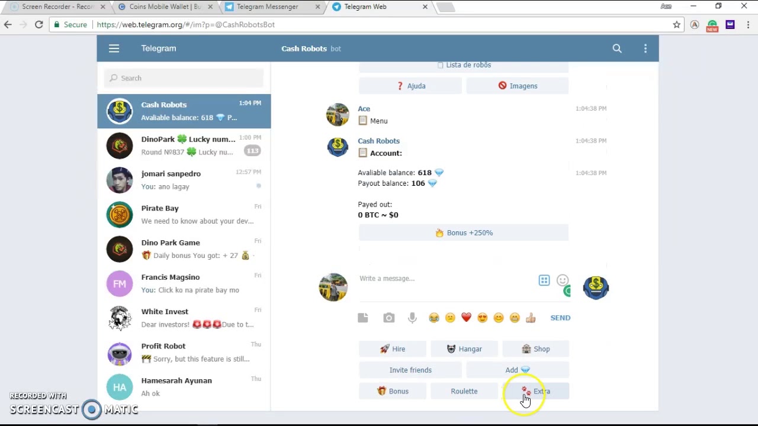Viewport: 758px width, 426px height.
Task: Insert the crying-laughing emoji
Action: (434, 318)
